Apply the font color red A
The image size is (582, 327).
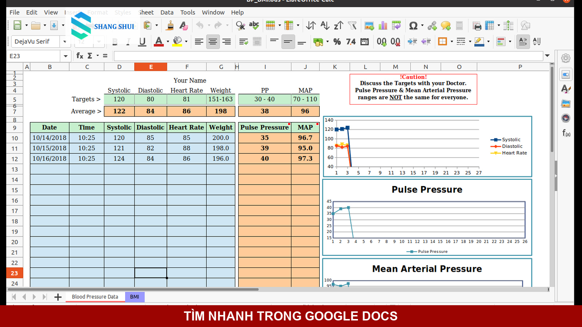click(159, 41)
